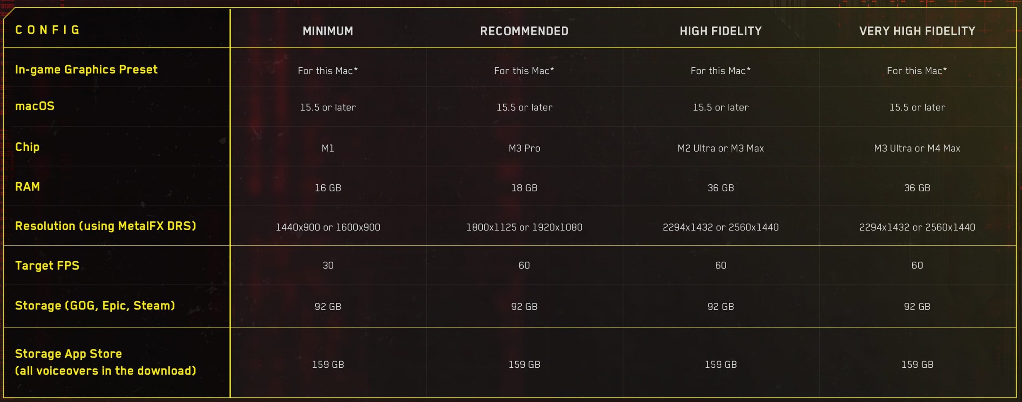Click the HIGH FIDELITY column header

(x=721, y=31)
